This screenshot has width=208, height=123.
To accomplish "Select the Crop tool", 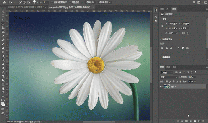I will (x=3, y=27).
